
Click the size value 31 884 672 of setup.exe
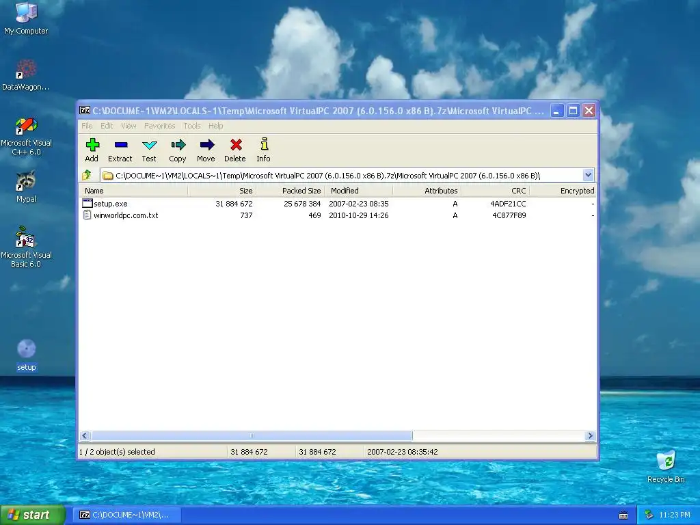coord(234,204)
